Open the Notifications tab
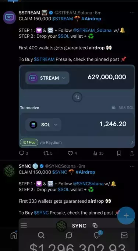Image resolution: width=138 pixels, height=251 pixels. point(97,235)
